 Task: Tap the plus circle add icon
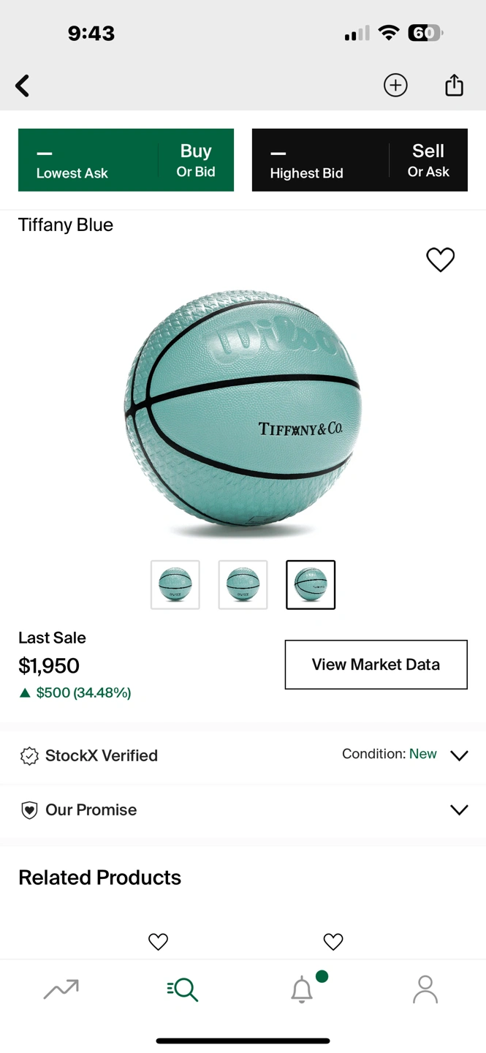pos(395,86)
